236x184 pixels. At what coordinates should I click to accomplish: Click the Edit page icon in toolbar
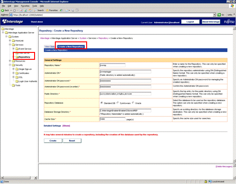click(x=77, y=11)
